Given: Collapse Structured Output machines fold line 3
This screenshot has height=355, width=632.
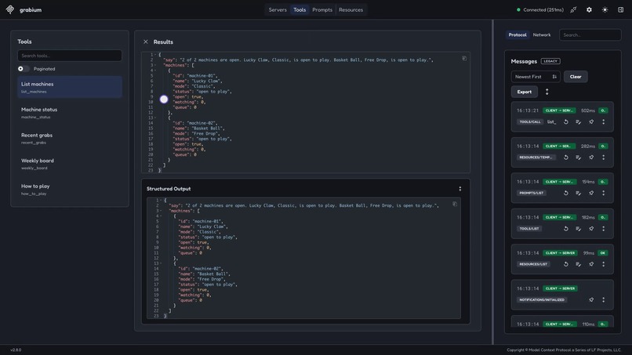Looking at the screenshot, I should (161, 210).
